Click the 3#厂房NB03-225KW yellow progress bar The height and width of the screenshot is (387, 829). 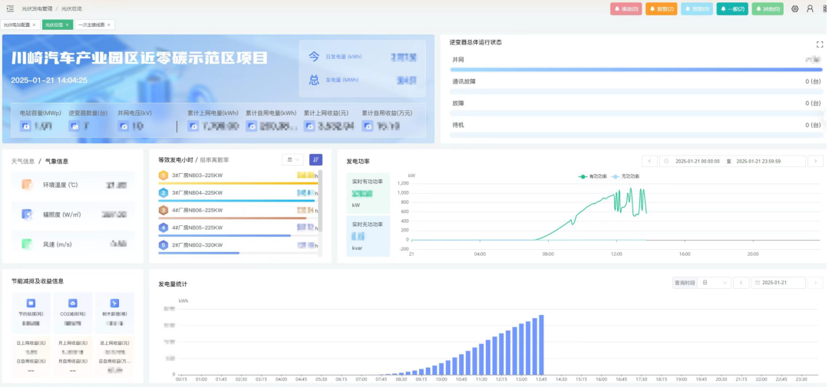pyautogui.click(x=238, y=183)
